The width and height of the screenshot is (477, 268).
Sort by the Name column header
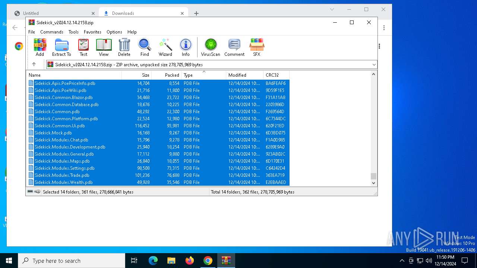coord(74,75)
